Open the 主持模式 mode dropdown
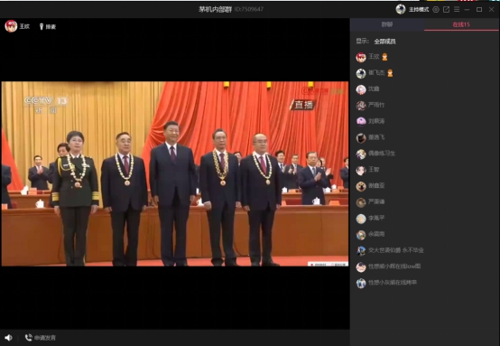 (x=419, y=10)
